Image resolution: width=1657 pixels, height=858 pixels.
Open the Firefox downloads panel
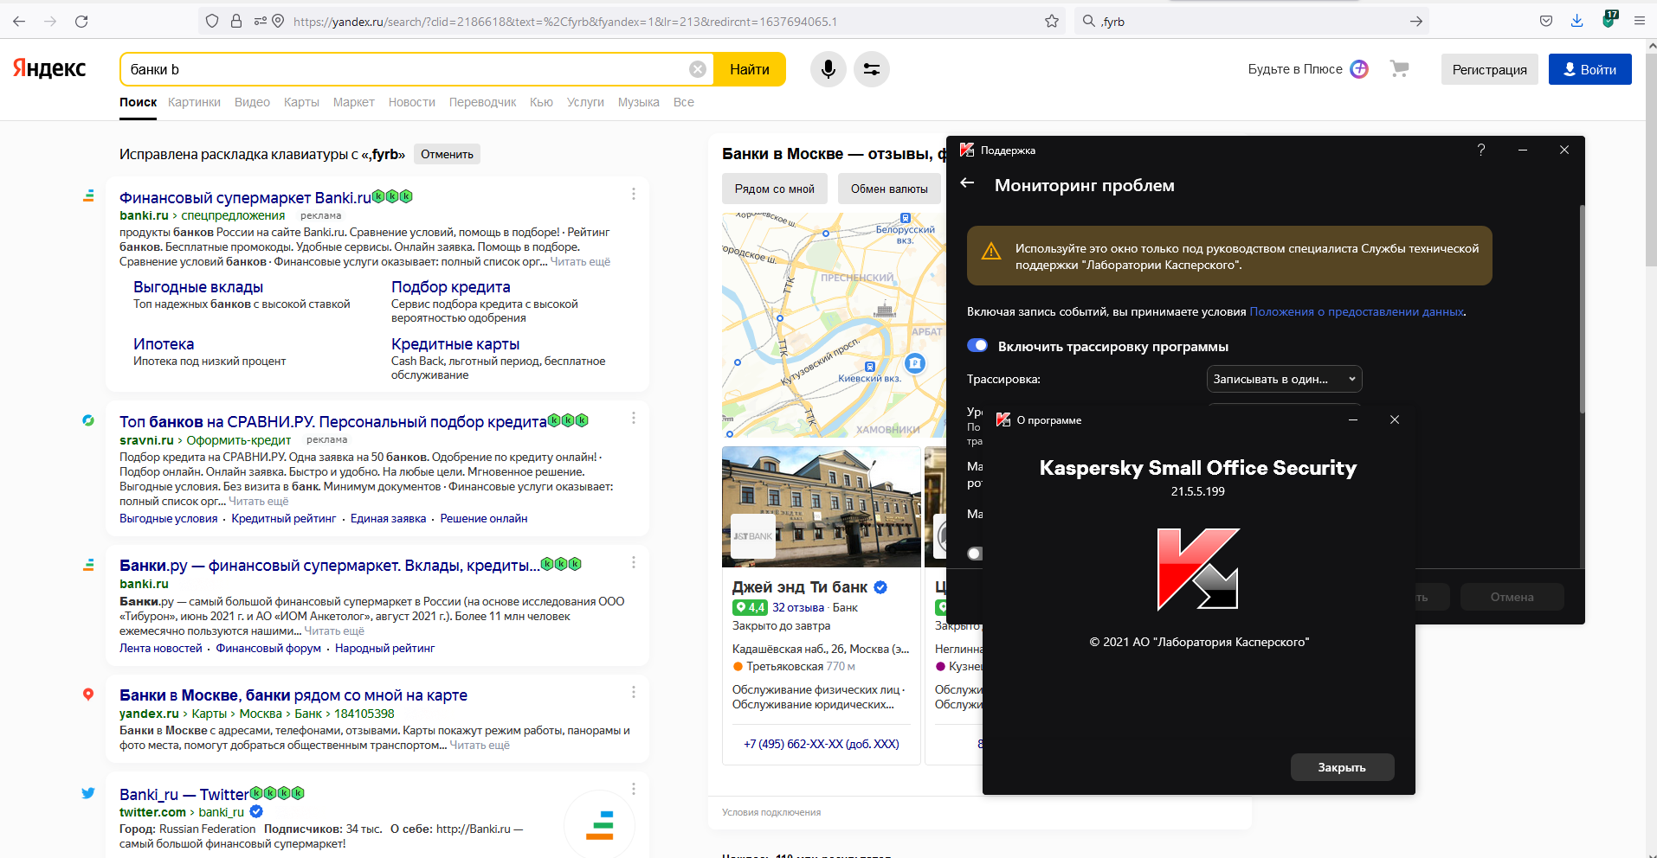(1577, 21)
